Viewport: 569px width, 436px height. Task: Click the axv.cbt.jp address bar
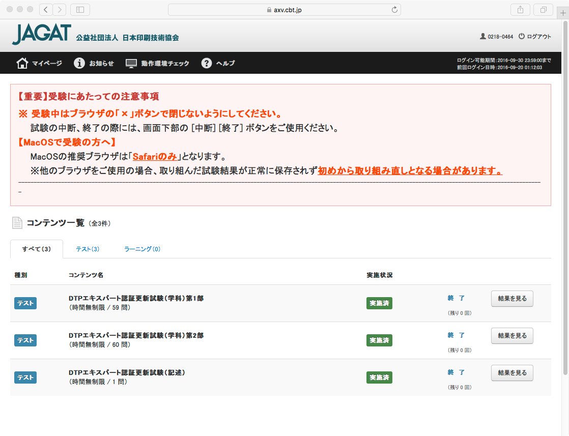click(x=284, y=10)
